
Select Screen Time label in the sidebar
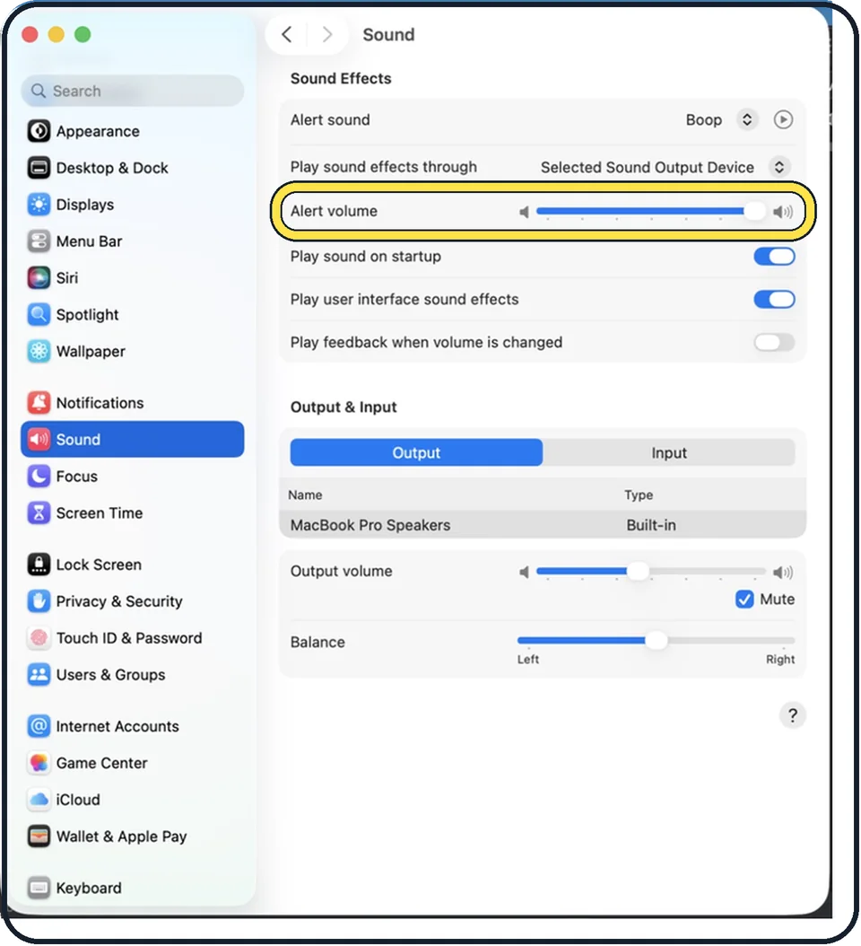(x=100, y=513)
